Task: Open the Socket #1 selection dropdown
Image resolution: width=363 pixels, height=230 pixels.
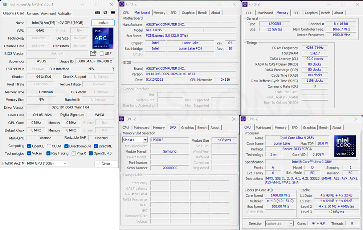Action: (x=280, y=224)
